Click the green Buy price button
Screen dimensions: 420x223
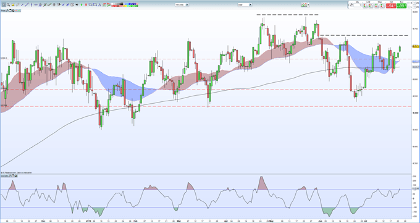(x=401, y=6)
